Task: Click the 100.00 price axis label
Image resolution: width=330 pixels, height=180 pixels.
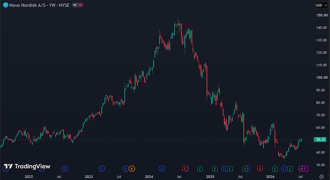Action: [x=322, y=78]
